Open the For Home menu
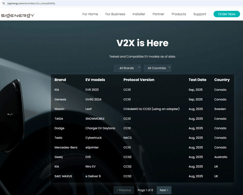This screenshot has height=195, width=243. point(90,14)
